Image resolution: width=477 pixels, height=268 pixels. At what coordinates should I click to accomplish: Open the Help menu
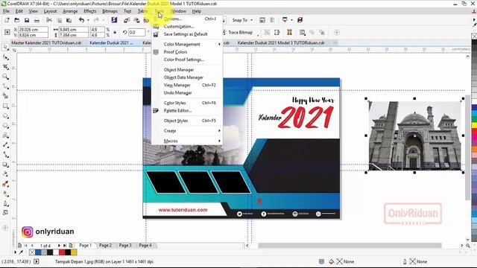(197, 11)
